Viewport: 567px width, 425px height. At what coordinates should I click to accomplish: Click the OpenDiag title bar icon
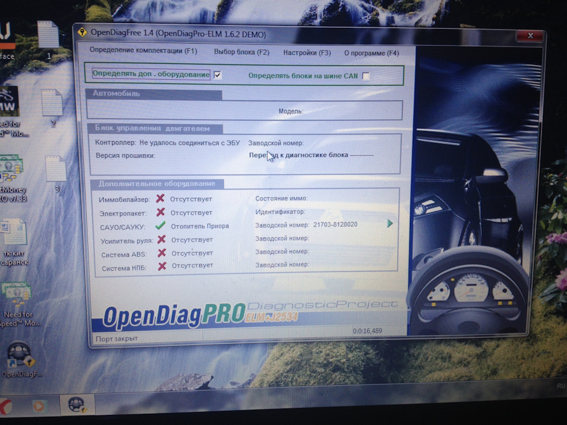point(83,32)
